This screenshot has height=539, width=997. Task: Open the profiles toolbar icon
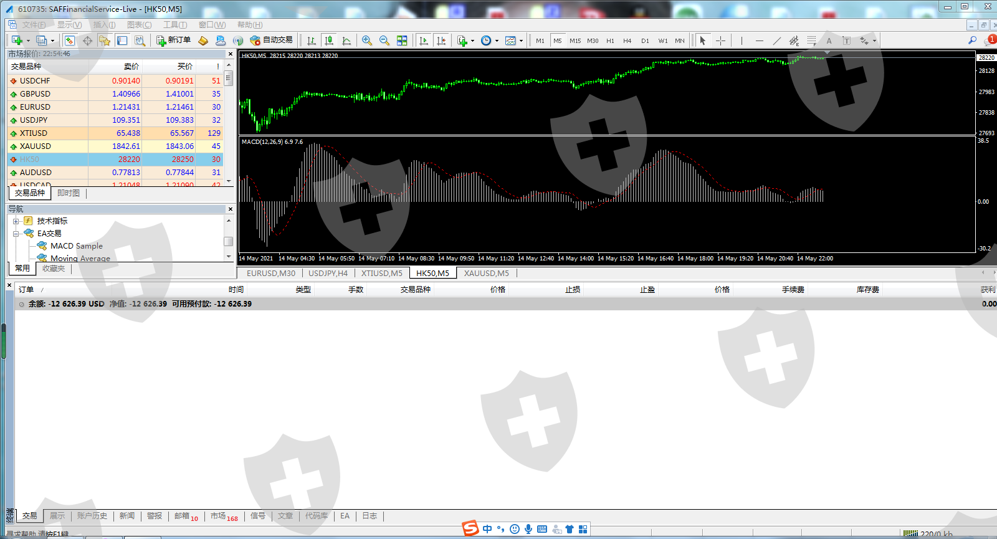[x=41, y=41]
